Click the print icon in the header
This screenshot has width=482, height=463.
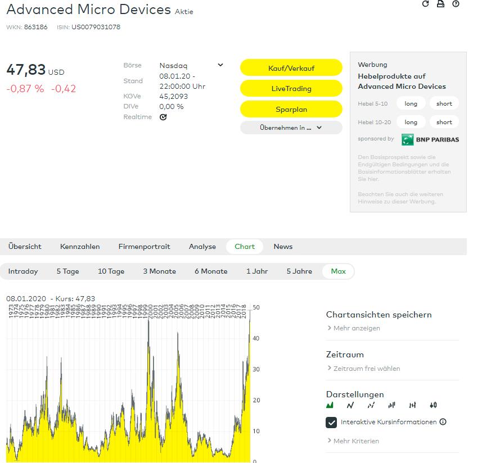tap(440, 4)
